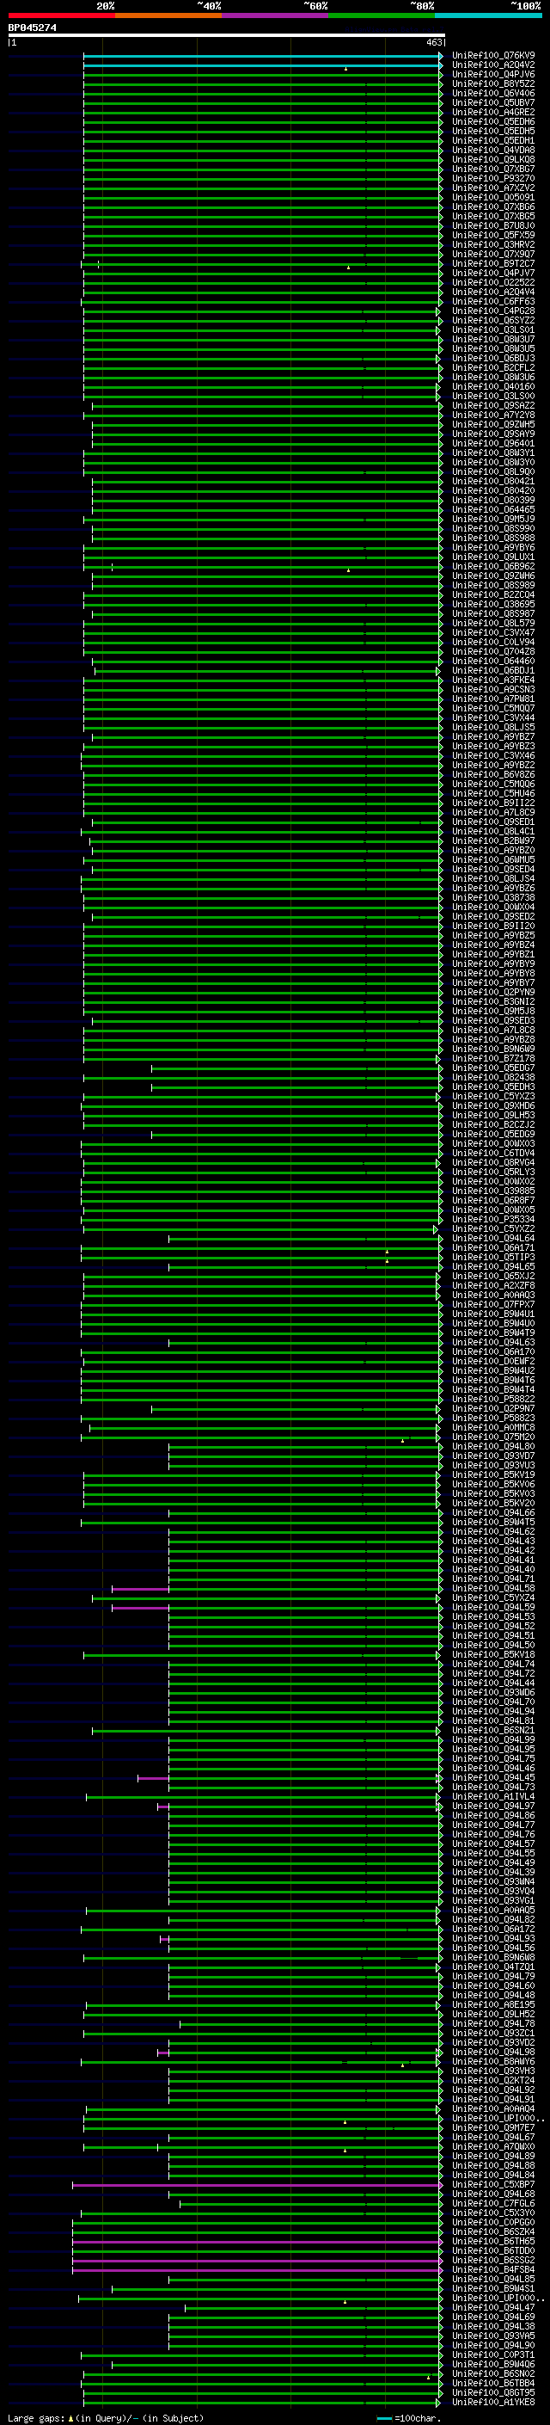Image resolution: width=550 pixels, height=2425 pixels.
Task: Click the UniRef100_Q5EDH6 label
Action: pos(493,121)
